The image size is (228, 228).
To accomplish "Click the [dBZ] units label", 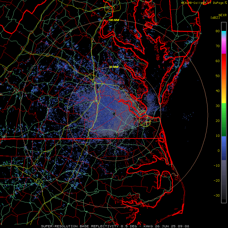I will (x=215, y=18).
